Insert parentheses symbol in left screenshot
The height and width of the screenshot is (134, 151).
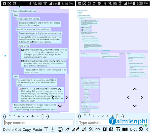(x=5, y=116)
